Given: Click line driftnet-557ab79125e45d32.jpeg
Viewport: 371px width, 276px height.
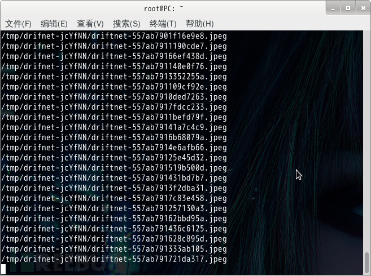Looking at the screenshot, I should pos(114,158).
